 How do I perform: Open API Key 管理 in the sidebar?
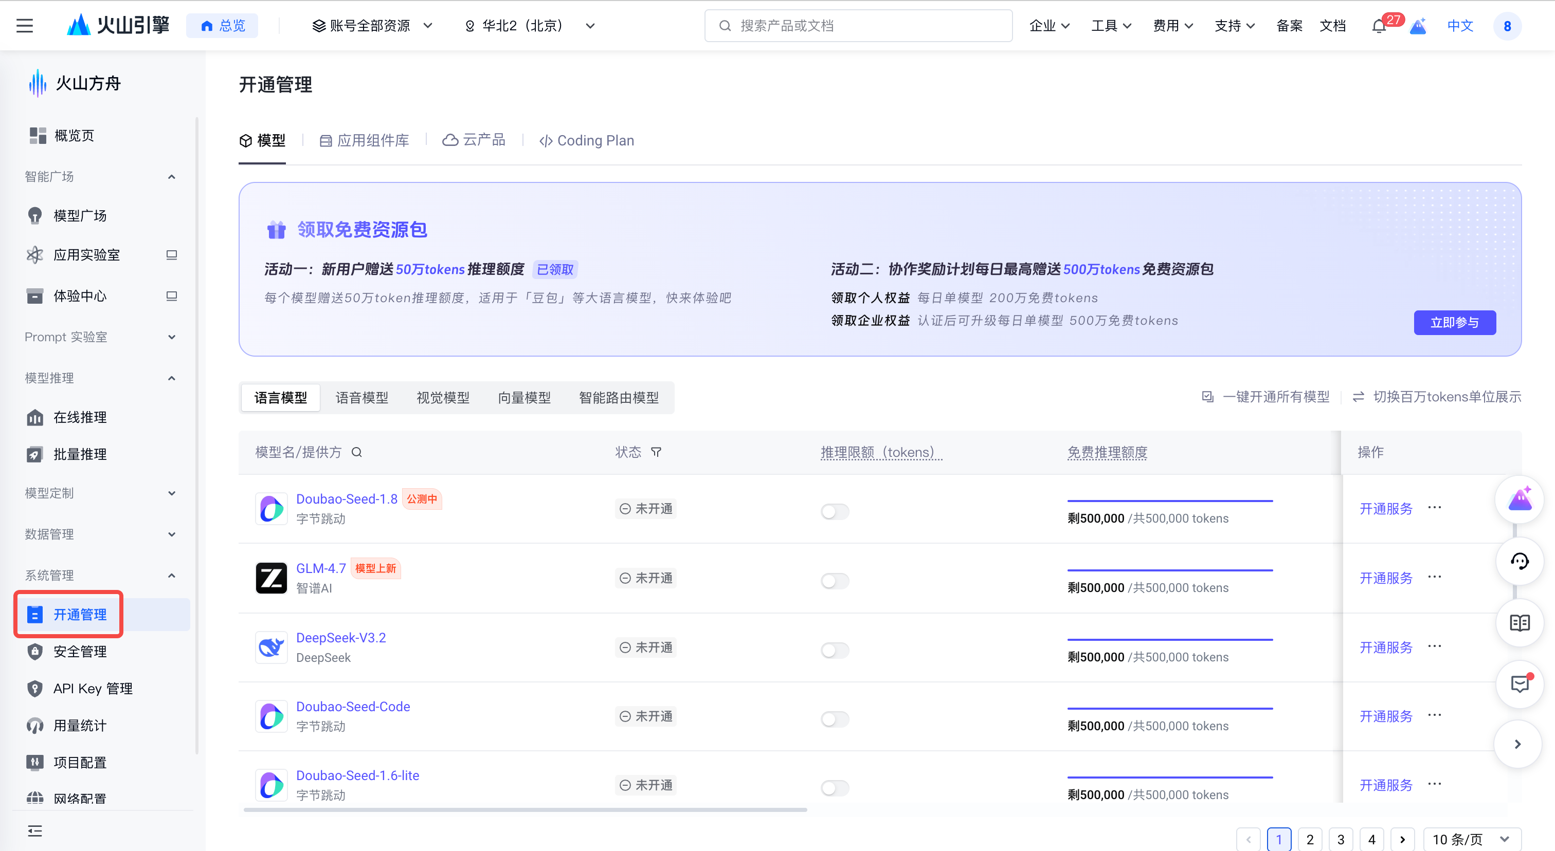tap(93, 688)
